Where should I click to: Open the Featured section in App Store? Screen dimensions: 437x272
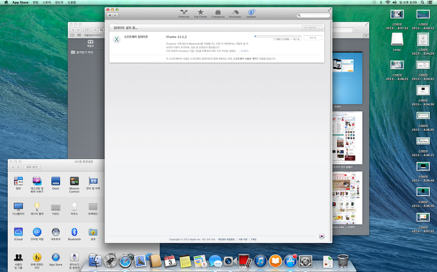tap(184, 13)
